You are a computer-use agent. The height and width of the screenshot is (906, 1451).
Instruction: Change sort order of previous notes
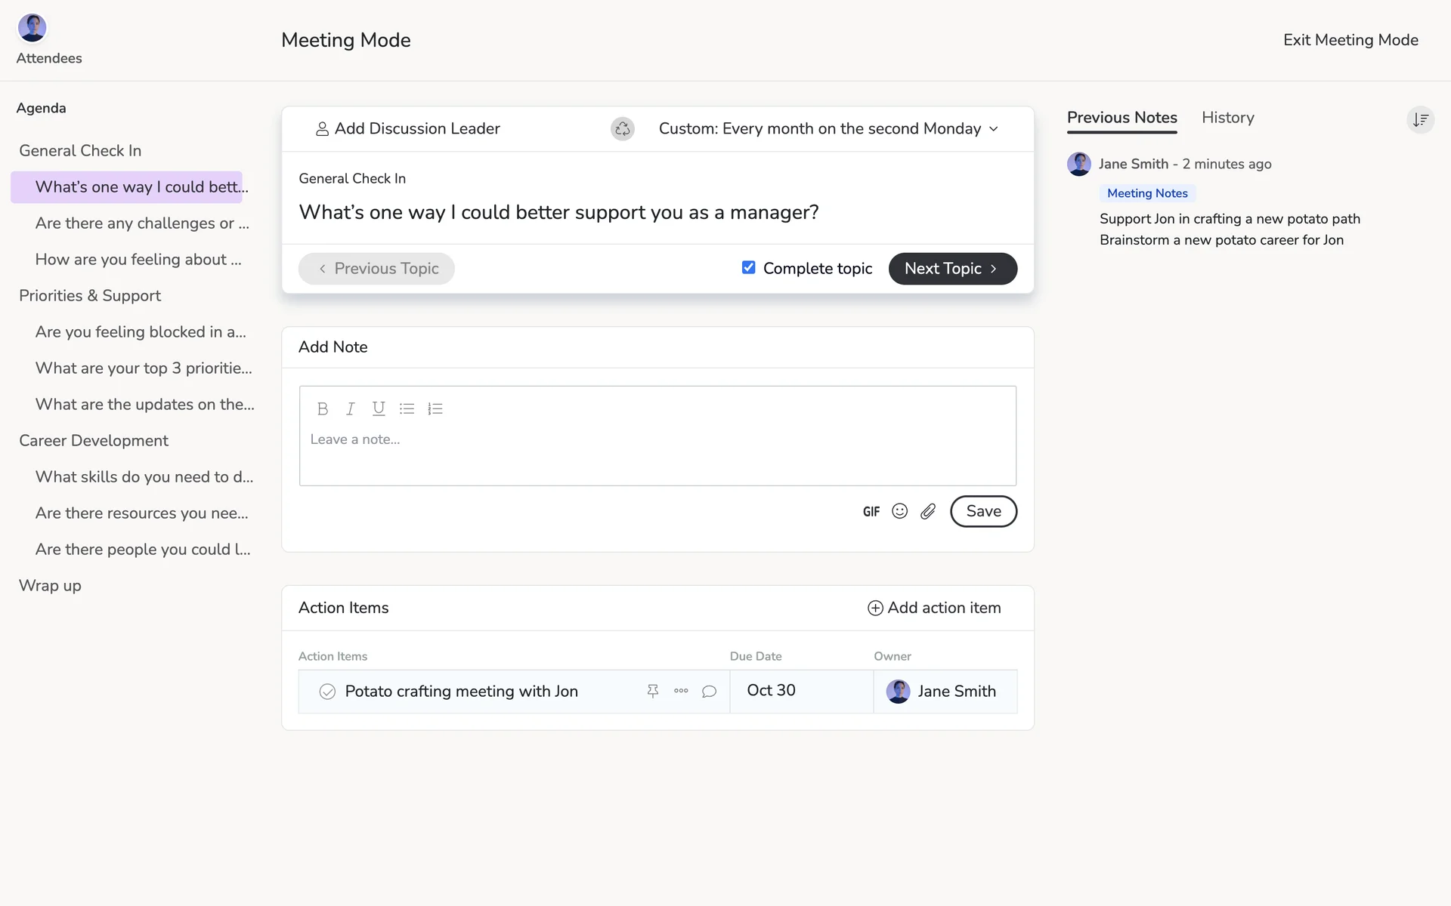tap(1420, 119)
